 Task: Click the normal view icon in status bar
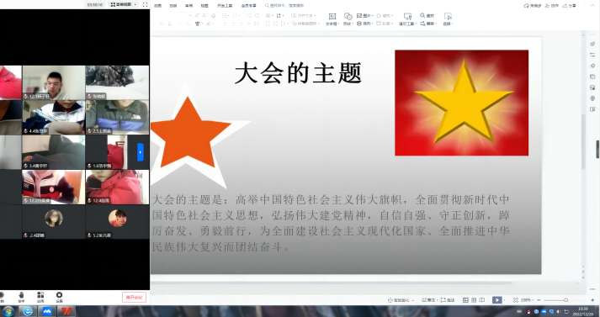pos(465,300)
